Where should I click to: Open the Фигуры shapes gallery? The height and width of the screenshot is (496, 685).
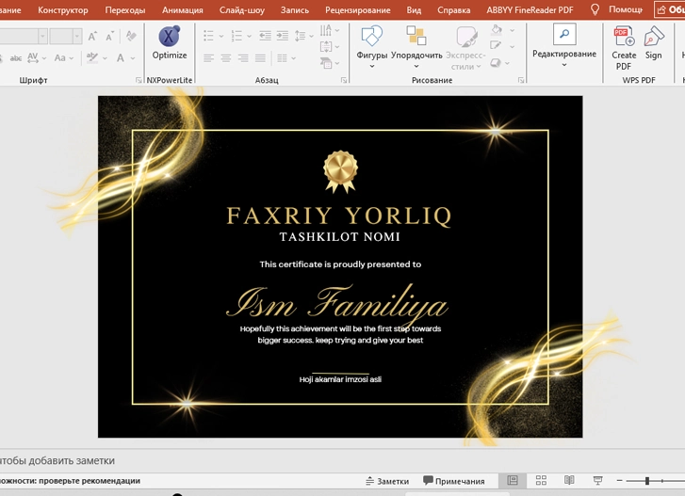coord(372,47)
